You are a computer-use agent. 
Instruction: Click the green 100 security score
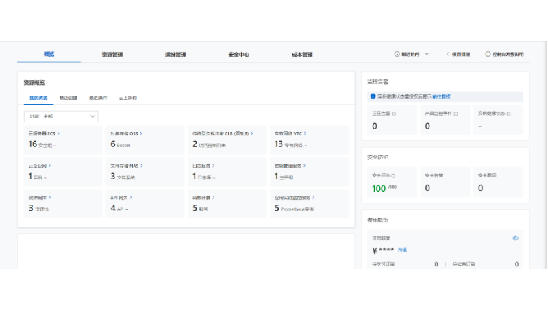tap(379, 188)
